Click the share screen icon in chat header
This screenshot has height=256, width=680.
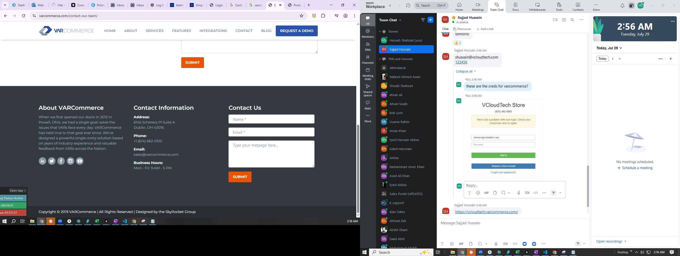564,20
